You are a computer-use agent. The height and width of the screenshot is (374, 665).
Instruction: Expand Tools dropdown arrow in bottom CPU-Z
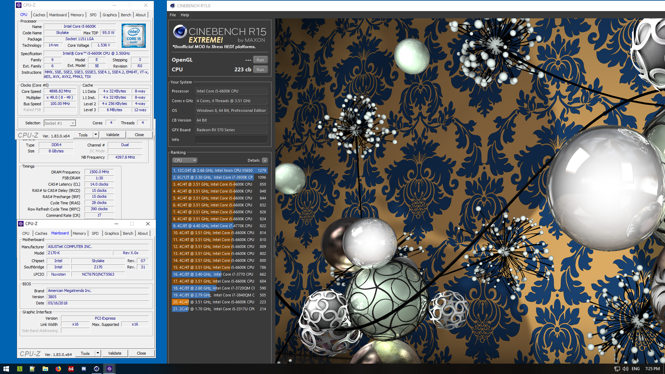pos(98,353)
